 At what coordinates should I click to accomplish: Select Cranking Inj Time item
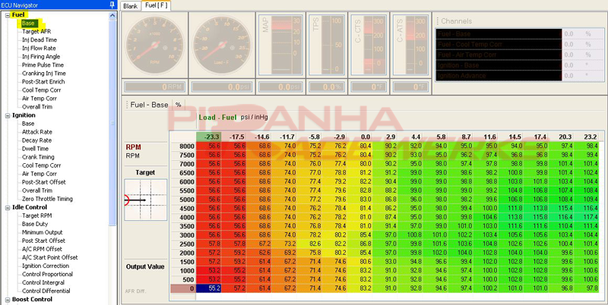44,74
